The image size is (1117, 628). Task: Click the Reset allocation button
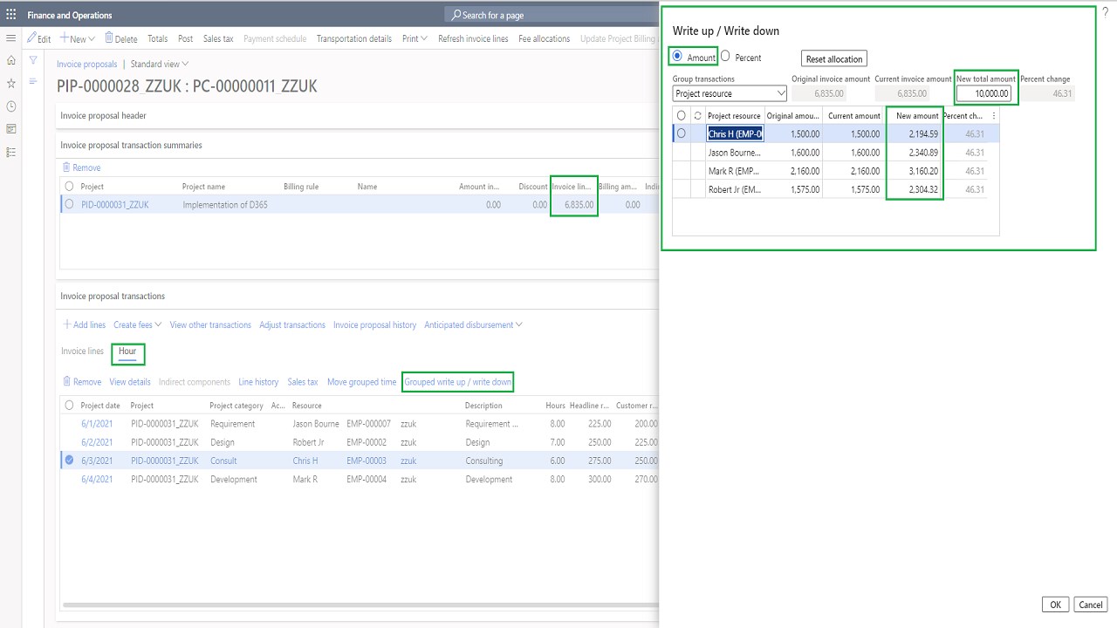833,58
